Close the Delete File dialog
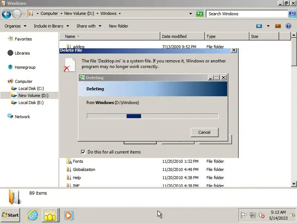Image resolution: width=297 pixels, height=223 pixels. click(234, 50)
